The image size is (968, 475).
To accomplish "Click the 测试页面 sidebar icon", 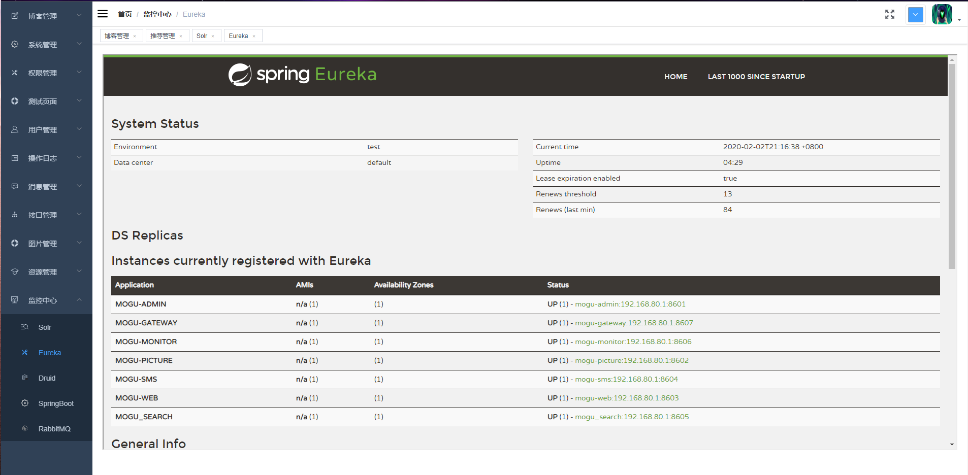I will click(15, 101).
